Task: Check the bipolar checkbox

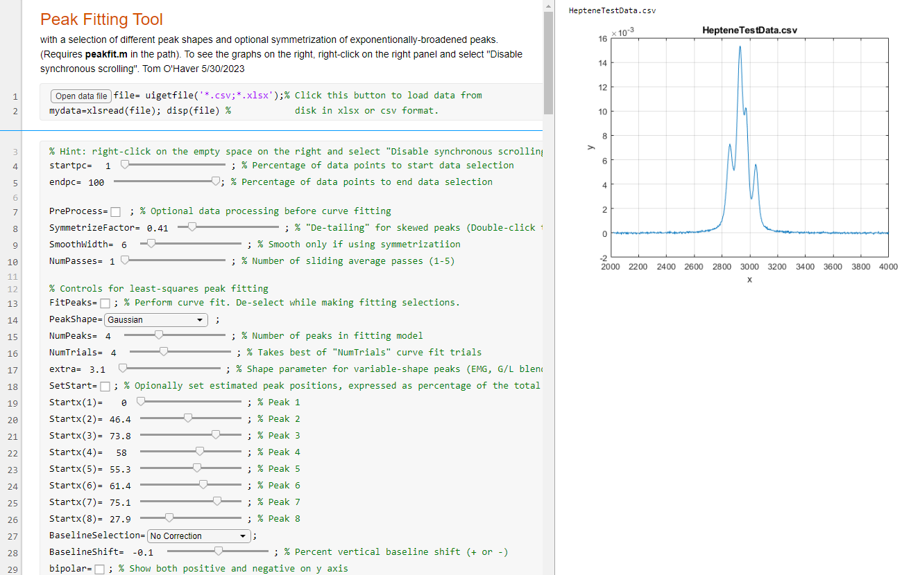Action: click(x=99, y=569)
